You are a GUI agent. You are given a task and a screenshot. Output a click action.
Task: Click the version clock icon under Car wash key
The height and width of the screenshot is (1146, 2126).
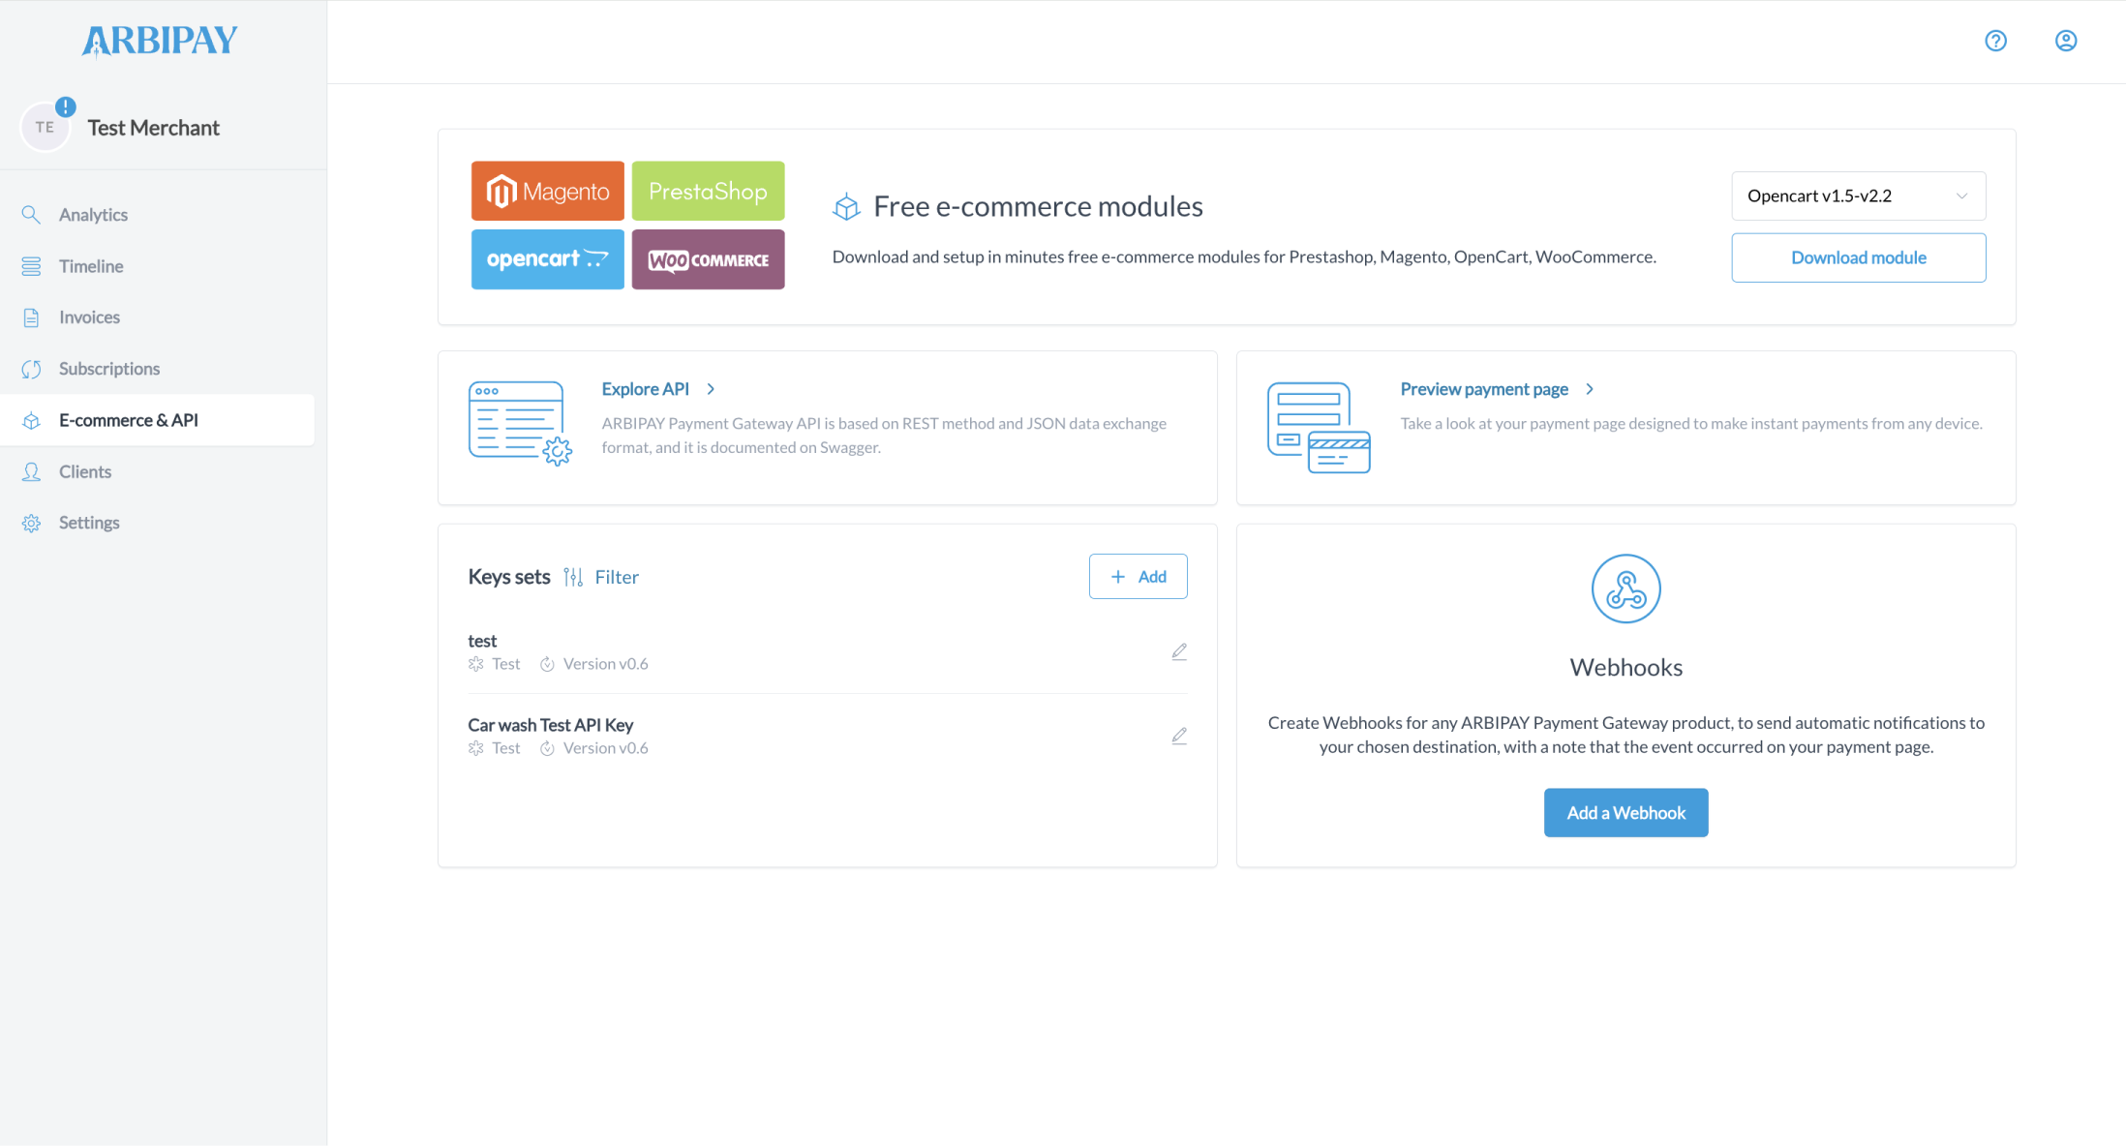(547, 748)
